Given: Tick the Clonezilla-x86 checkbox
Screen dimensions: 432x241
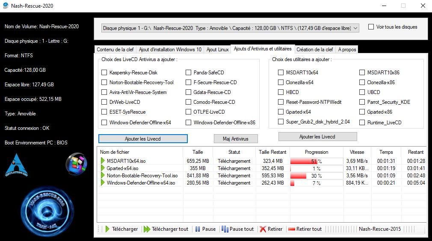Looking at the screenshot, I should point(362,82).
